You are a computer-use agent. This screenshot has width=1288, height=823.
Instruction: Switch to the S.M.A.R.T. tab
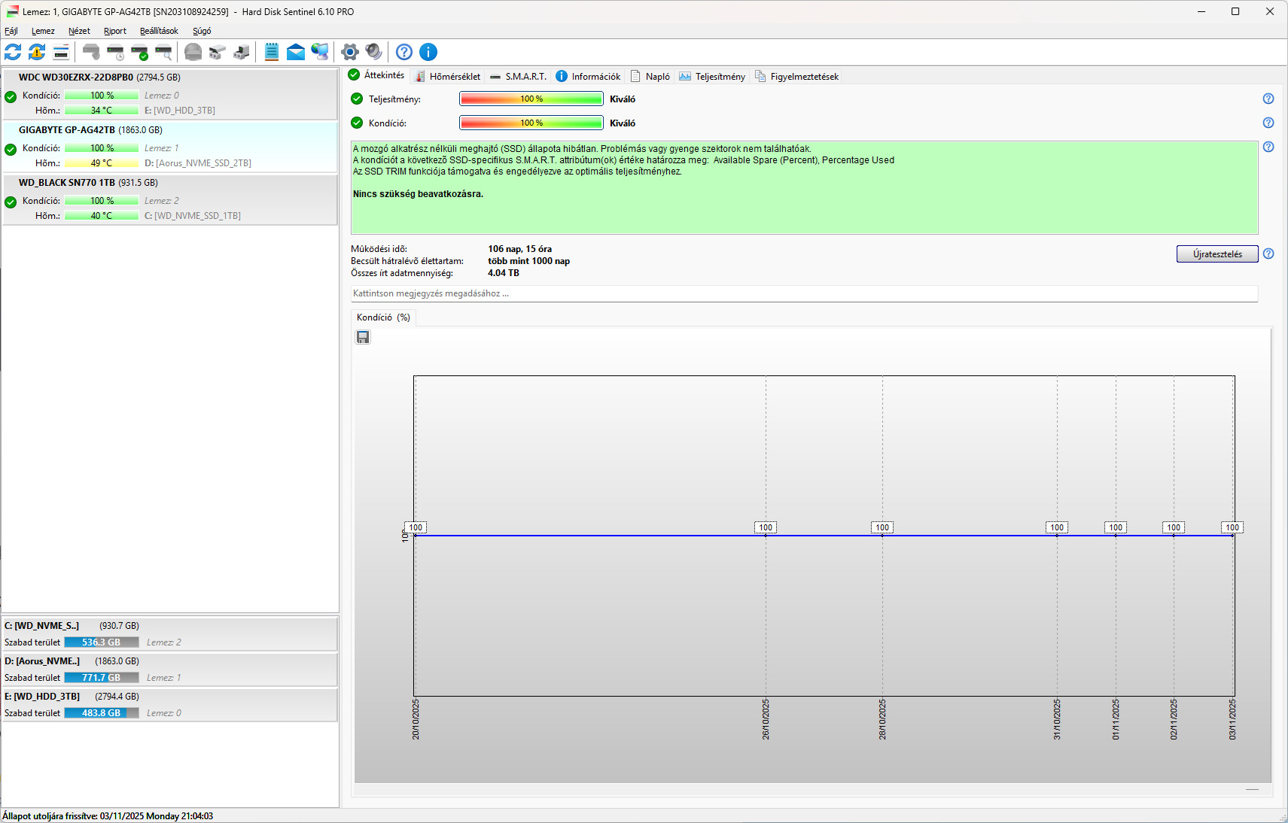tap(518, 77)
